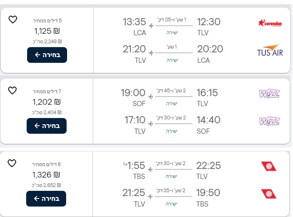
Task: Click the Wizz logo on TLV–SOF outbound
Action: click(270, 93)
